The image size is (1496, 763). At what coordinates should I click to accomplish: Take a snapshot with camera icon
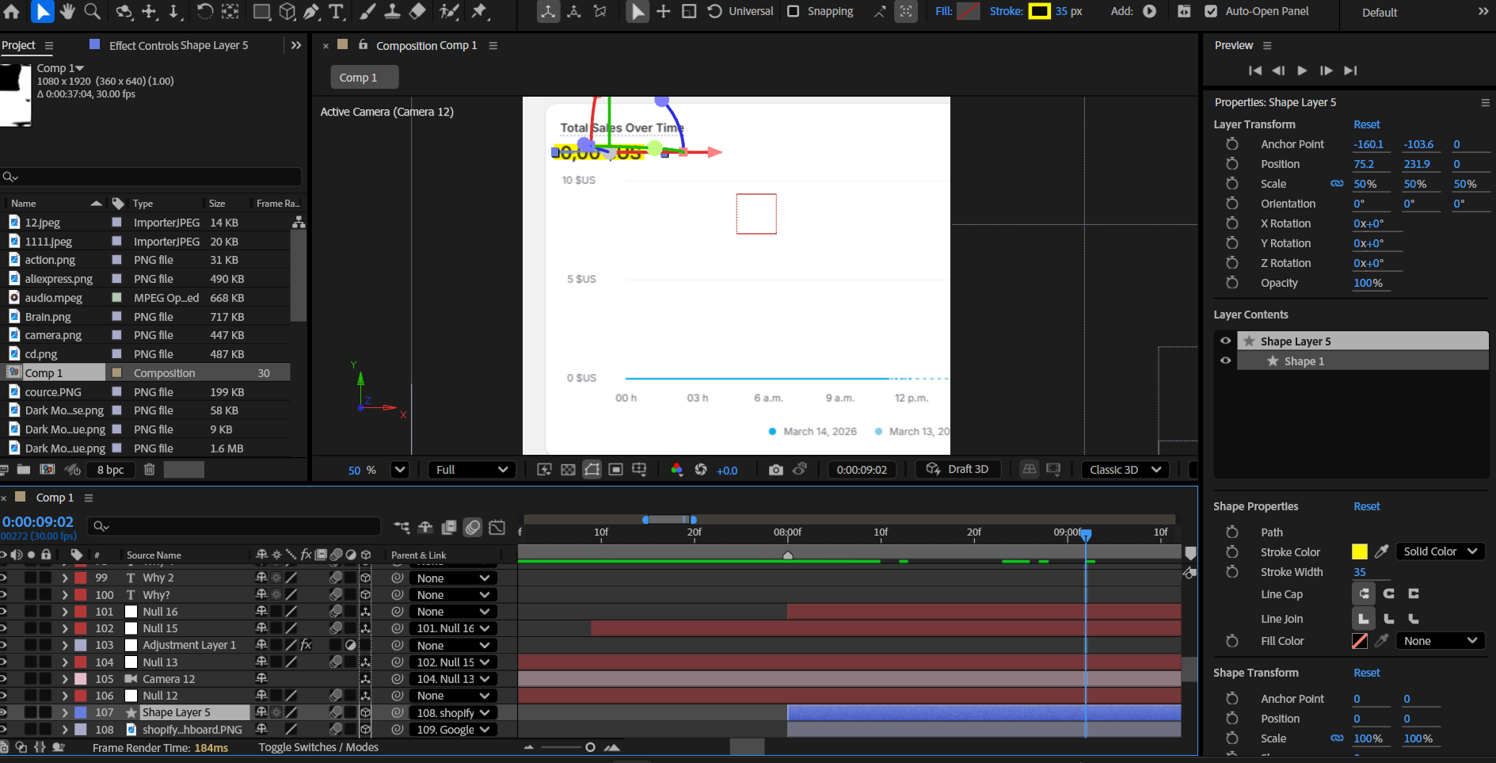[775, 470]
